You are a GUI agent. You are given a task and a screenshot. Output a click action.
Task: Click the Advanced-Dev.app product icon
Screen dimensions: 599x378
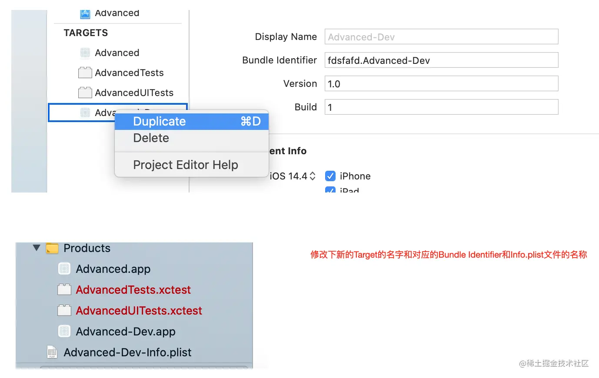click(x=64, y=332)
